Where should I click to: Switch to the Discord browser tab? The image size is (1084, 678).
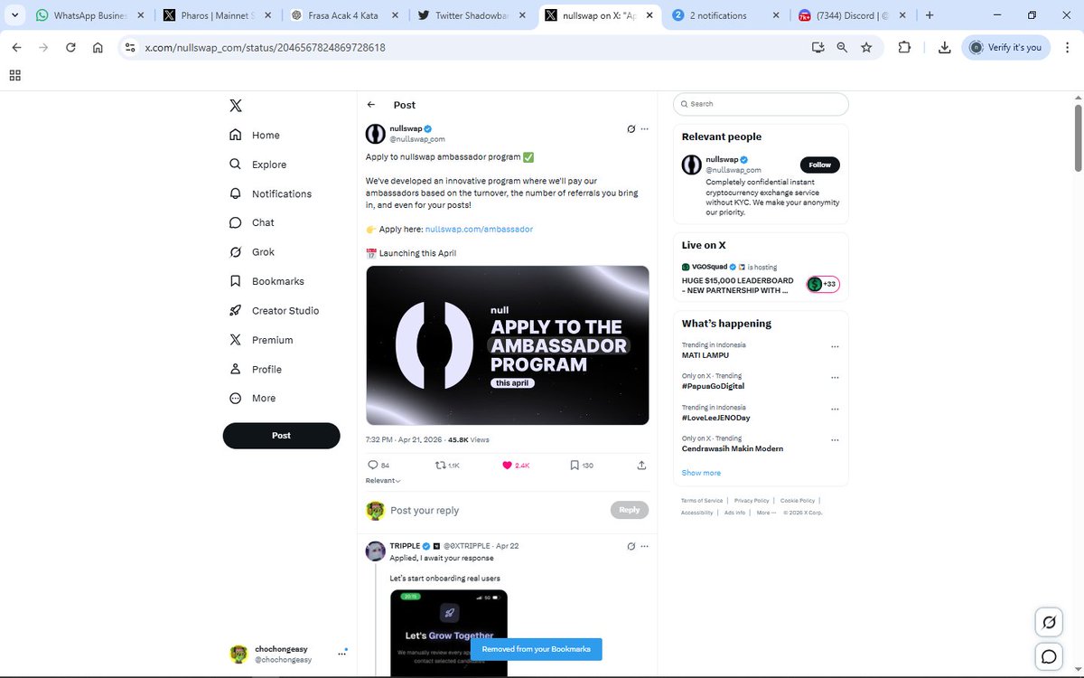pos(848,14)
